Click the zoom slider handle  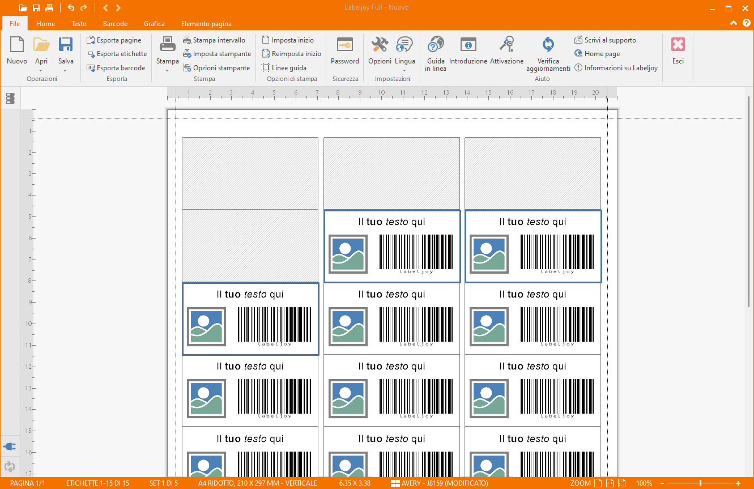click(x=701, y=483)
